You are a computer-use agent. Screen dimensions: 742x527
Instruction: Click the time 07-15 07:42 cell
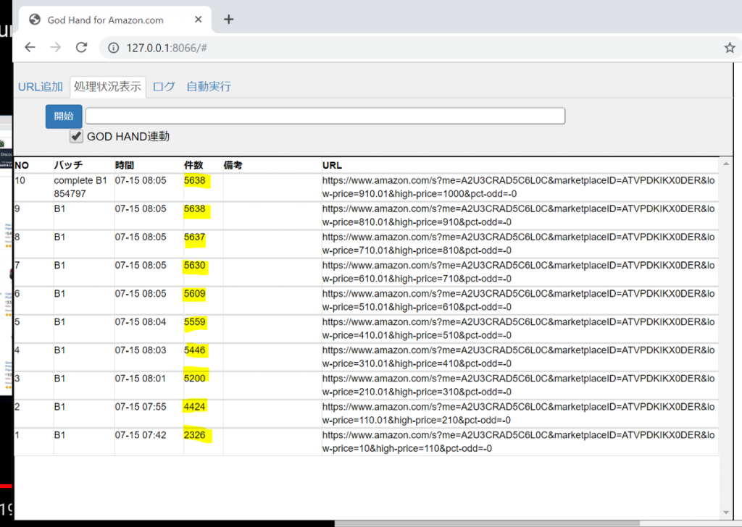141,435
